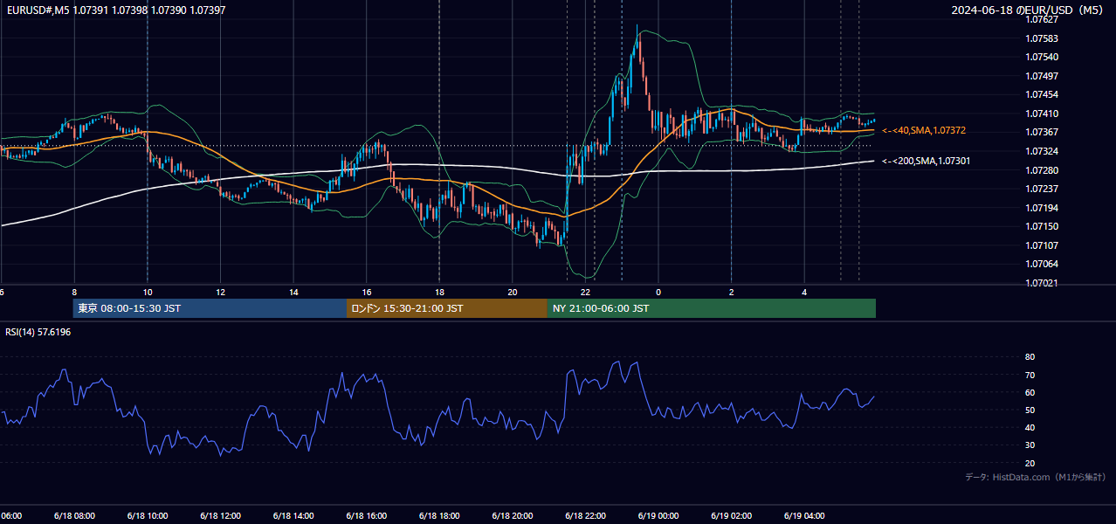Click price scale value 1.07410

(x=1042, y=114)
